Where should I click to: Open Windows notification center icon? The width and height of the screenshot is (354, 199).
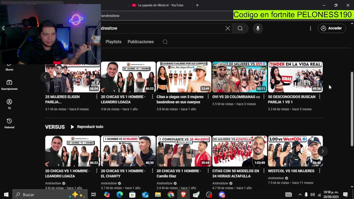[345, 195]
